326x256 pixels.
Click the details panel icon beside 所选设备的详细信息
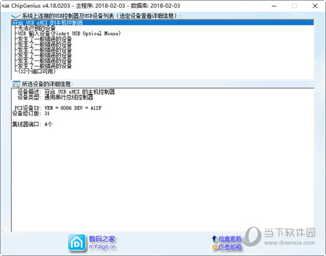click(x=16, y=84)
